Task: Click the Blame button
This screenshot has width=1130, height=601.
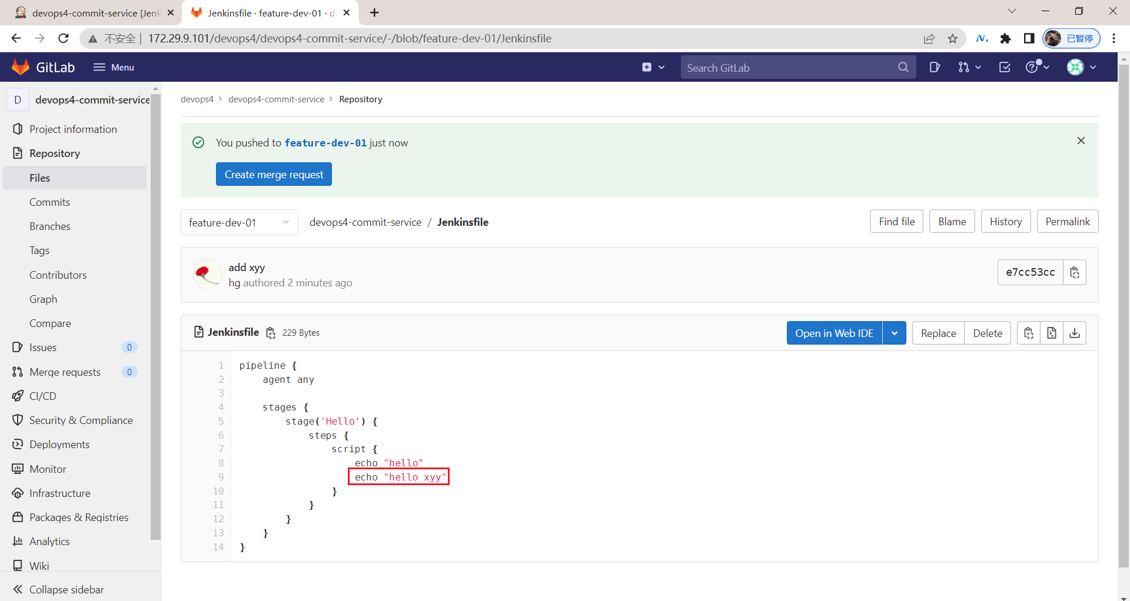Action: click(952, 221)
